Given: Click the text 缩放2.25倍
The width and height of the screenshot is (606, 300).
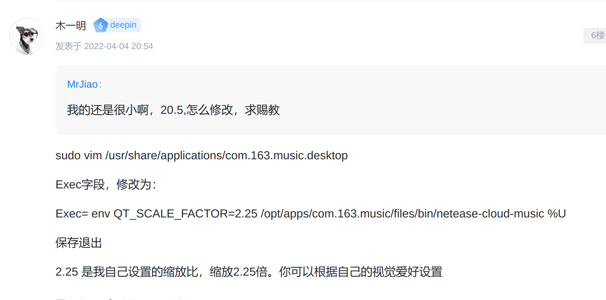Looking at the screenshot, I should pyautogui.click(x=238, y=272).
